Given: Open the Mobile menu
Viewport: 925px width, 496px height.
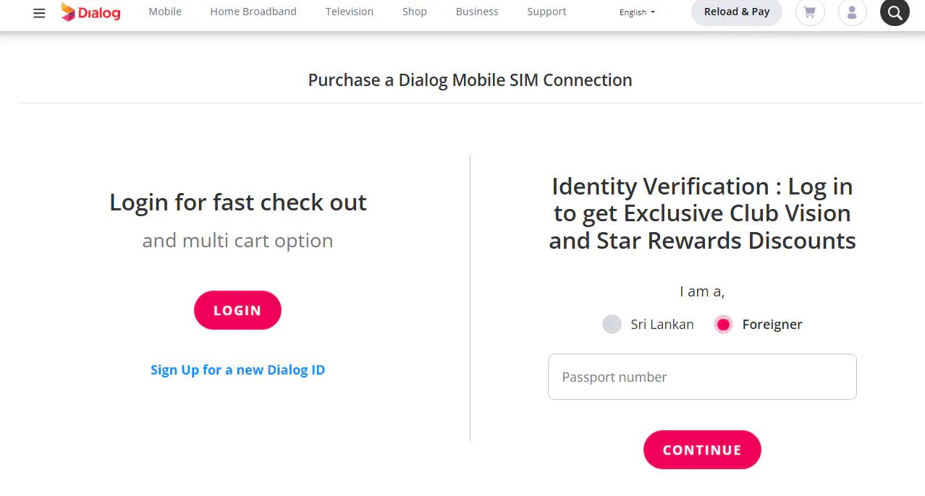Looking at the screenshot, I should click(x=165, y=12).
